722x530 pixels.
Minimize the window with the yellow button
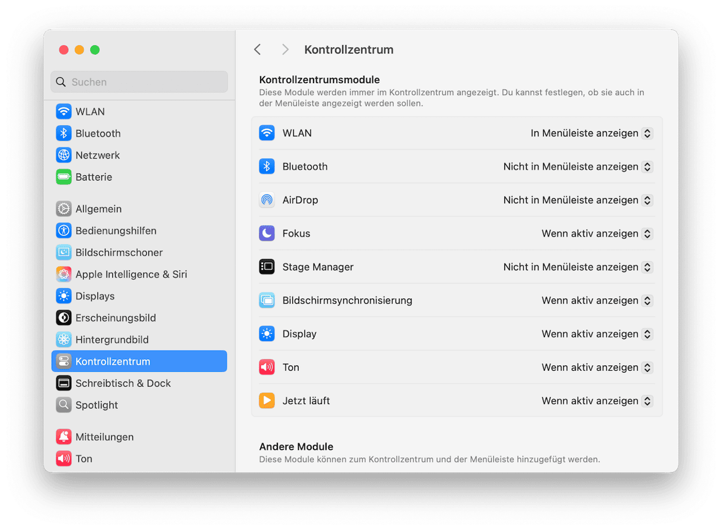(79, 50)
